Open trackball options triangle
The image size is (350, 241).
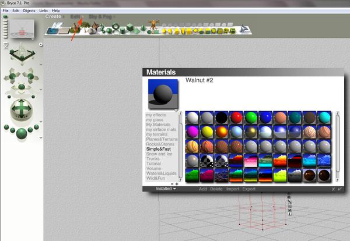[x=41, y=122]
